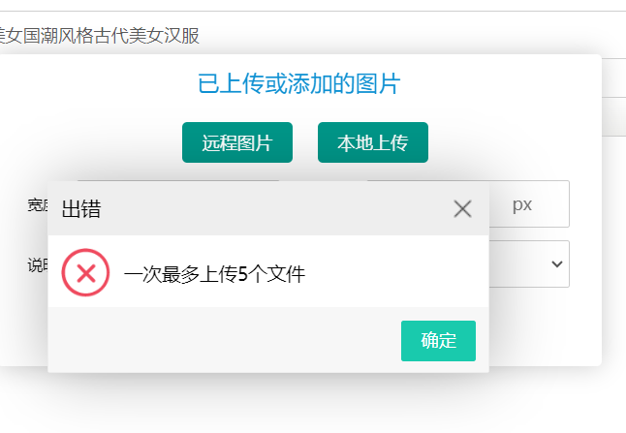This screenshot has height=433, width=626.
Task: Click the red error circle icon
Action: pyautogui.click(x=85, y=273)
